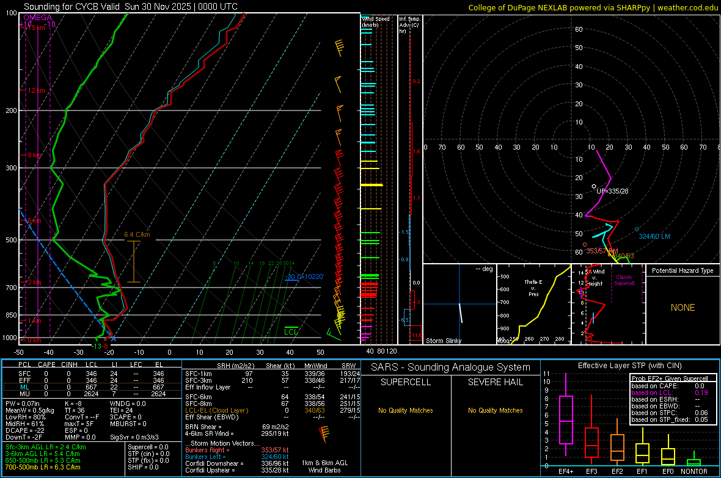Screen dimensions: 721x478
Task: Click No Quality Matches under SEVERE HAIL
Action: click(495, 410)
